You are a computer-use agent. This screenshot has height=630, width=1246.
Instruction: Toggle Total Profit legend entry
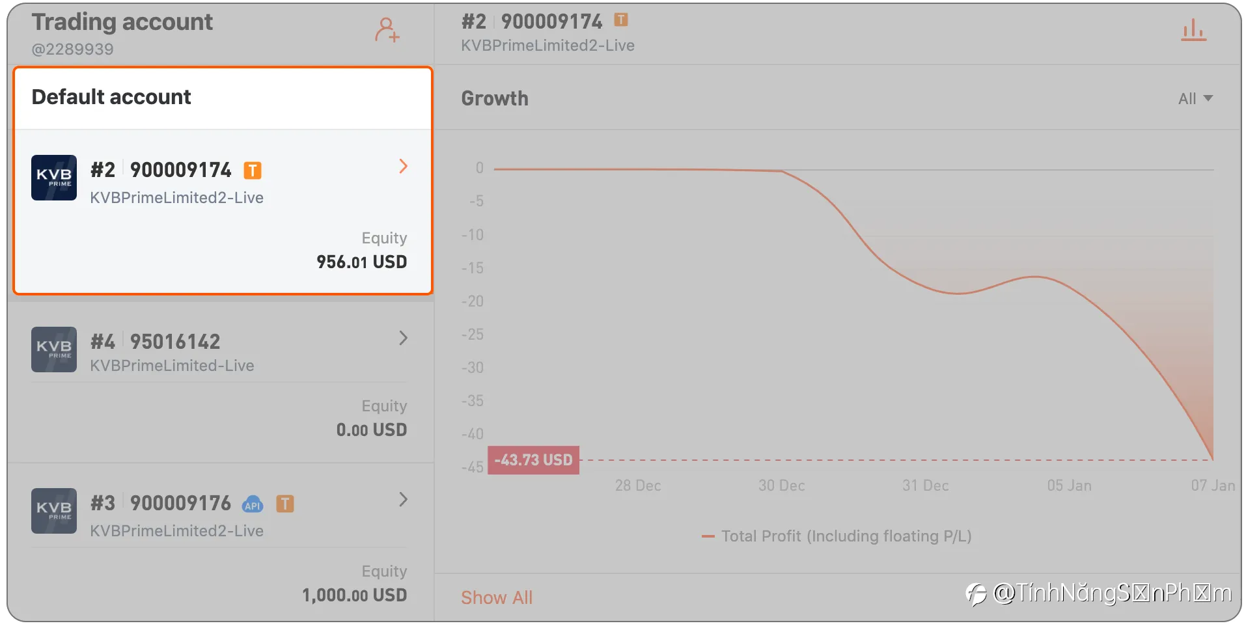click(x=837, y=536)
